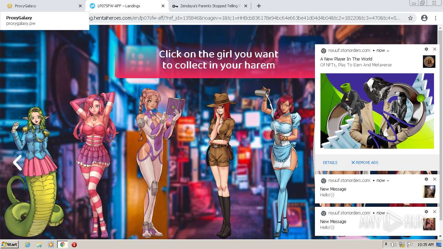The image size is (443, 249).
Task: Open settings of NFT notification
Action: point(426,49)
